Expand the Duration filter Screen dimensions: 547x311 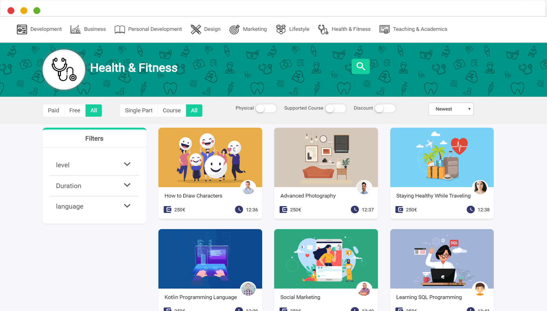click(x=94, y=186)
